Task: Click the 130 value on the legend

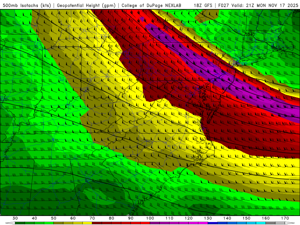Action: pyautogui.click(x=208, y=218)
